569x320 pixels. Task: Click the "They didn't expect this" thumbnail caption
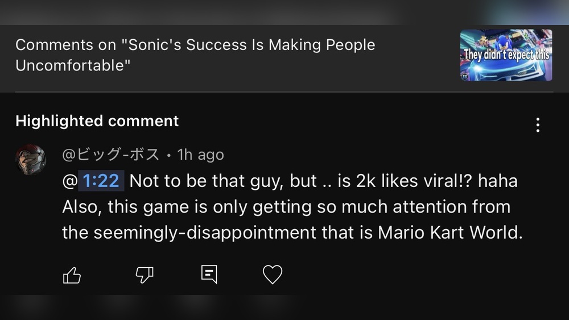click(506, 55)
